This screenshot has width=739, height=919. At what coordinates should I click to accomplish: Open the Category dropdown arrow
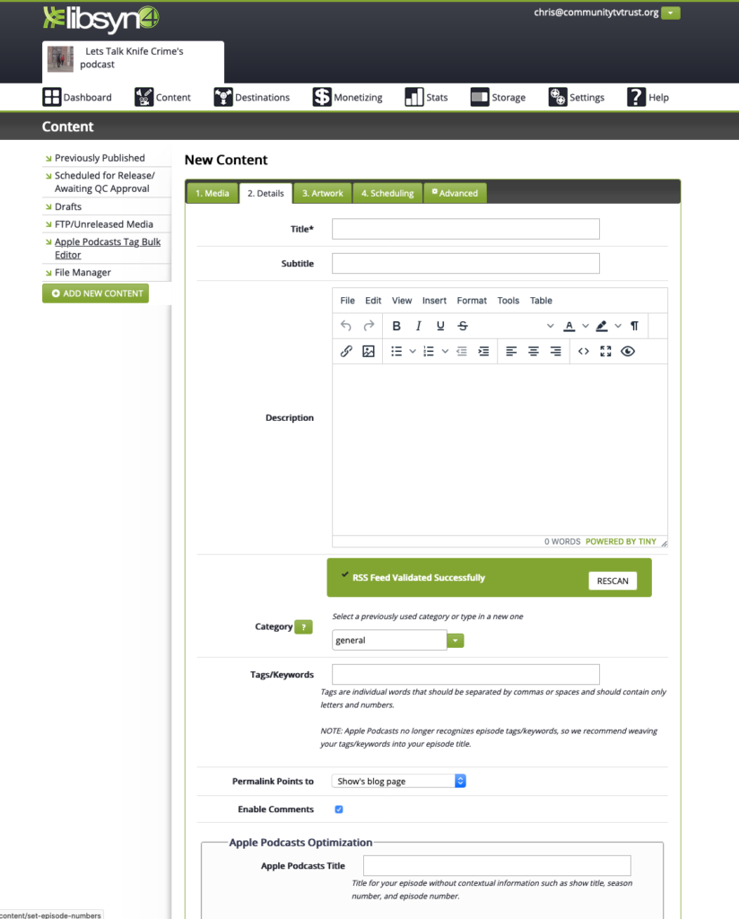point(455,641)
